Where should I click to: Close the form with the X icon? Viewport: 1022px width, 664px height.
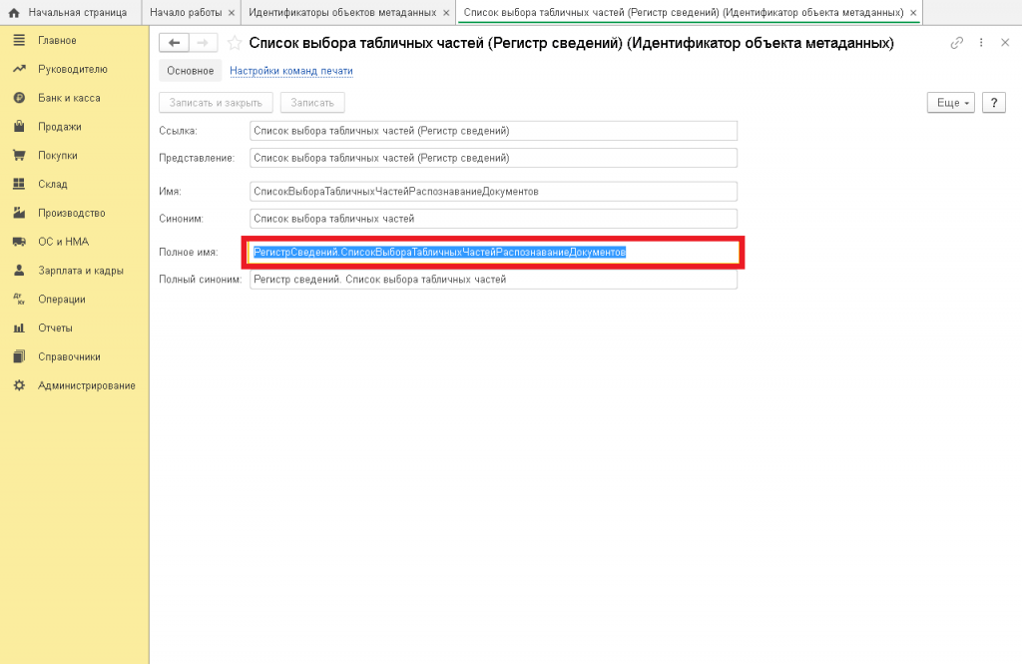tap(1005, 43)
